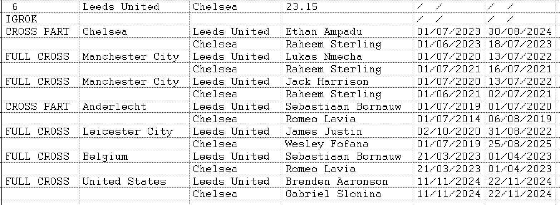The height and width of the screenshot is (205, 560).
Task: Select the Belgium cell
Action: (105, 157)
